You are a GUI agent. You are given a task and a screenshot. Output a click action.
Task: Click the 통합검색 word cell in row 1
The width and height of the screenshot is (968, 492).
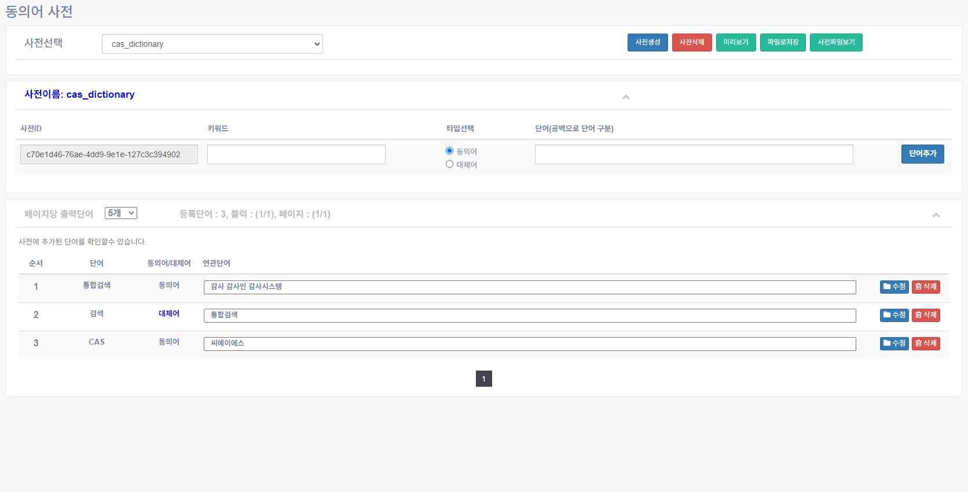coord(97,285)
